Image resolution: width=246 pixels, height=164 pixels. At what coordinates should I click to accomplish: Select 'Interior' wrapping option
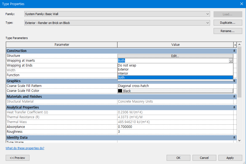point(175,74)
